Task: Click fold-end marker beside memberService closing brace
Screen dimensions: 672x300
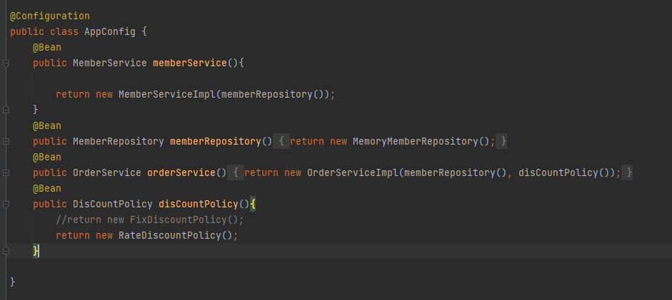Action: click(x=6, y=110)
